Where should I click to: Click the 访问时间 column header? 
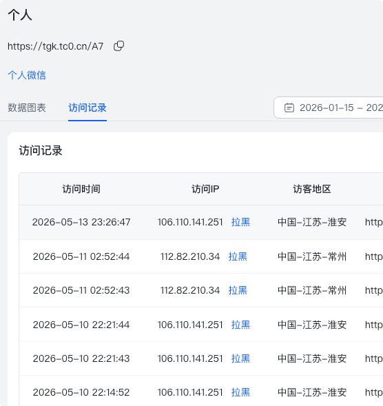pyautogui.click(x=81, y=189)
